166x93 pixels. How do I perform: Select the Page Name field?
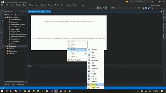pyautogui.click(x=15, y=29)
